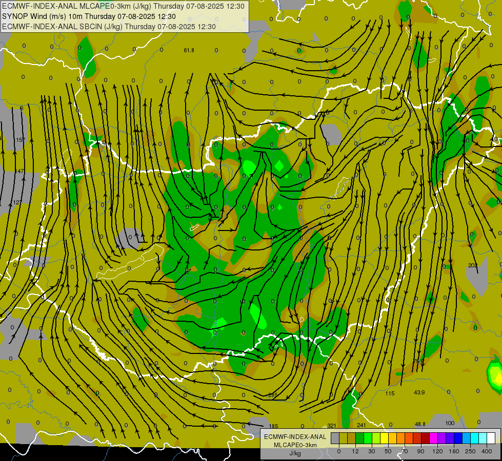
Task: Click the J/kg unit label in legend
Action: click(295, 453)
